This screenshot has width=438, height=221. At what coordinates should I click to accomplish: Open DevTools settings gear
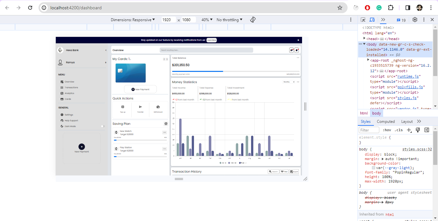(x=415, y=20)
